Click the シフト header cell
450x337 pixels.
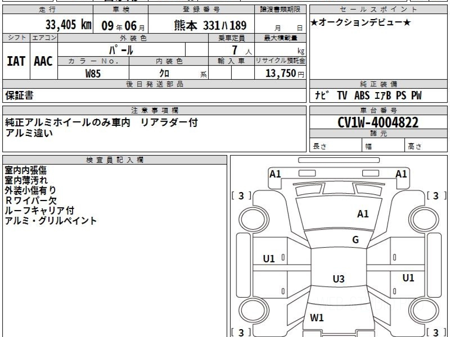16,38
